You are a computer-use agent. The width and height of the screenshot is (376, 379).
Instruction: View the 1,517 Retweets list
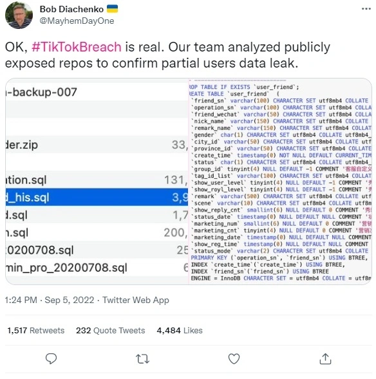[36, 330]
